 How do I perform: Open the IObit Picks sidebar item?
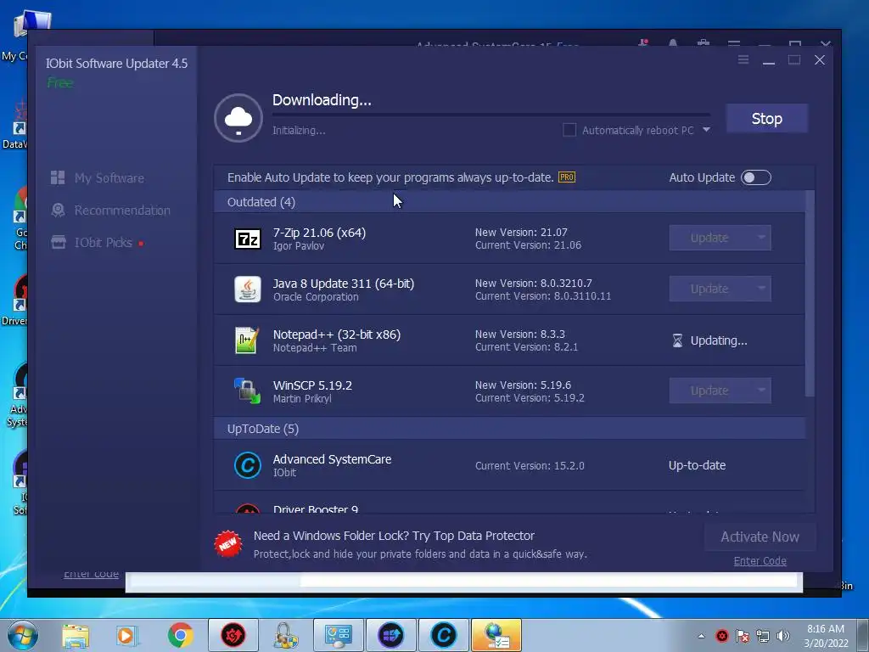[97, 242]
